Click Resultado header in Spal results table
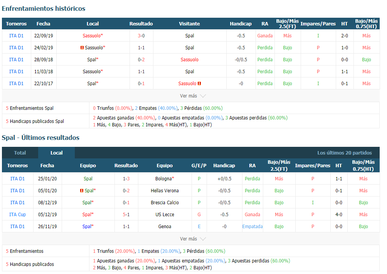The image size is (387, 274). pos(126,166)
